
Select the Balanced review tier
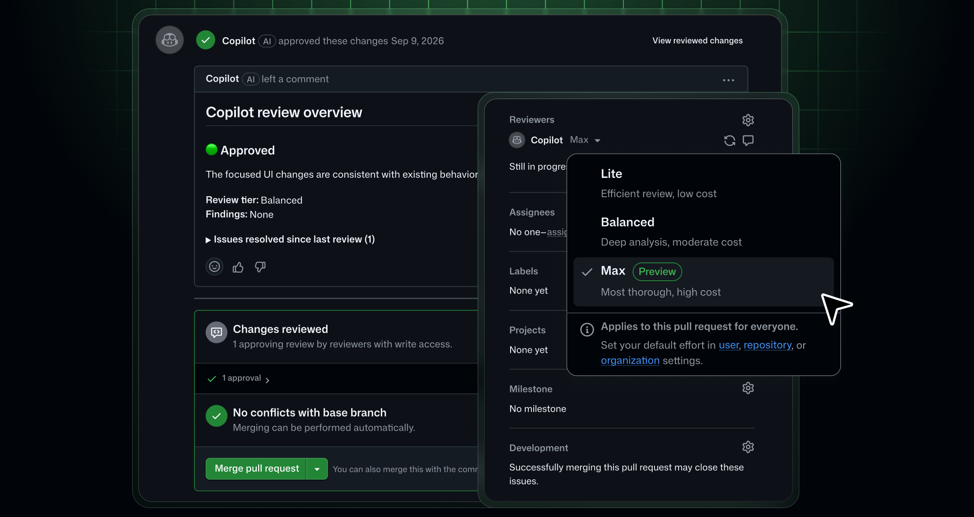pyautogui.click(x=703, y=232)
